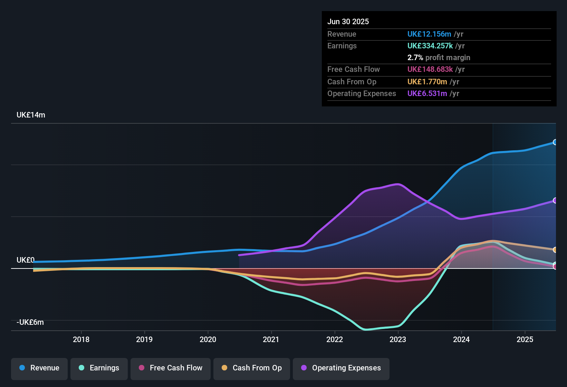This screenshot has height=387, width=567.
Task: Click the 2.7% profit margin text
Action: (x=439, y=58)
